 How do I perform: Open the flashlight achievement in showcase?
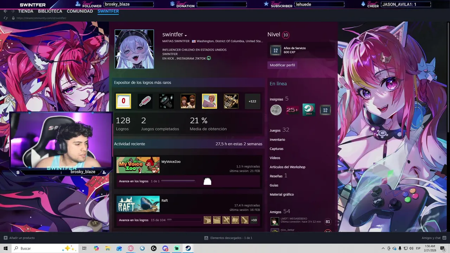click(166, 101)
